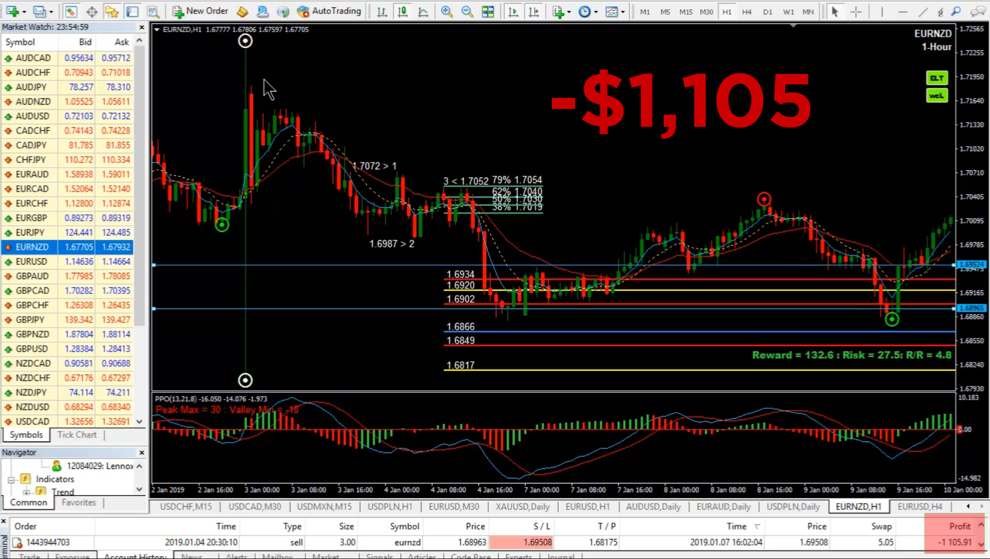Open the Strategy Tester magnifier icon
Screen dimensions: 990x559
(153, 11)
